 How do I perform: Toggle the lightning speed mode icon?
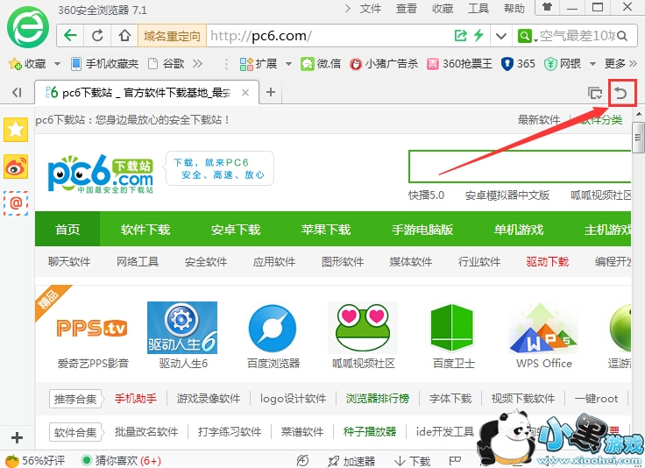[478, 35]
